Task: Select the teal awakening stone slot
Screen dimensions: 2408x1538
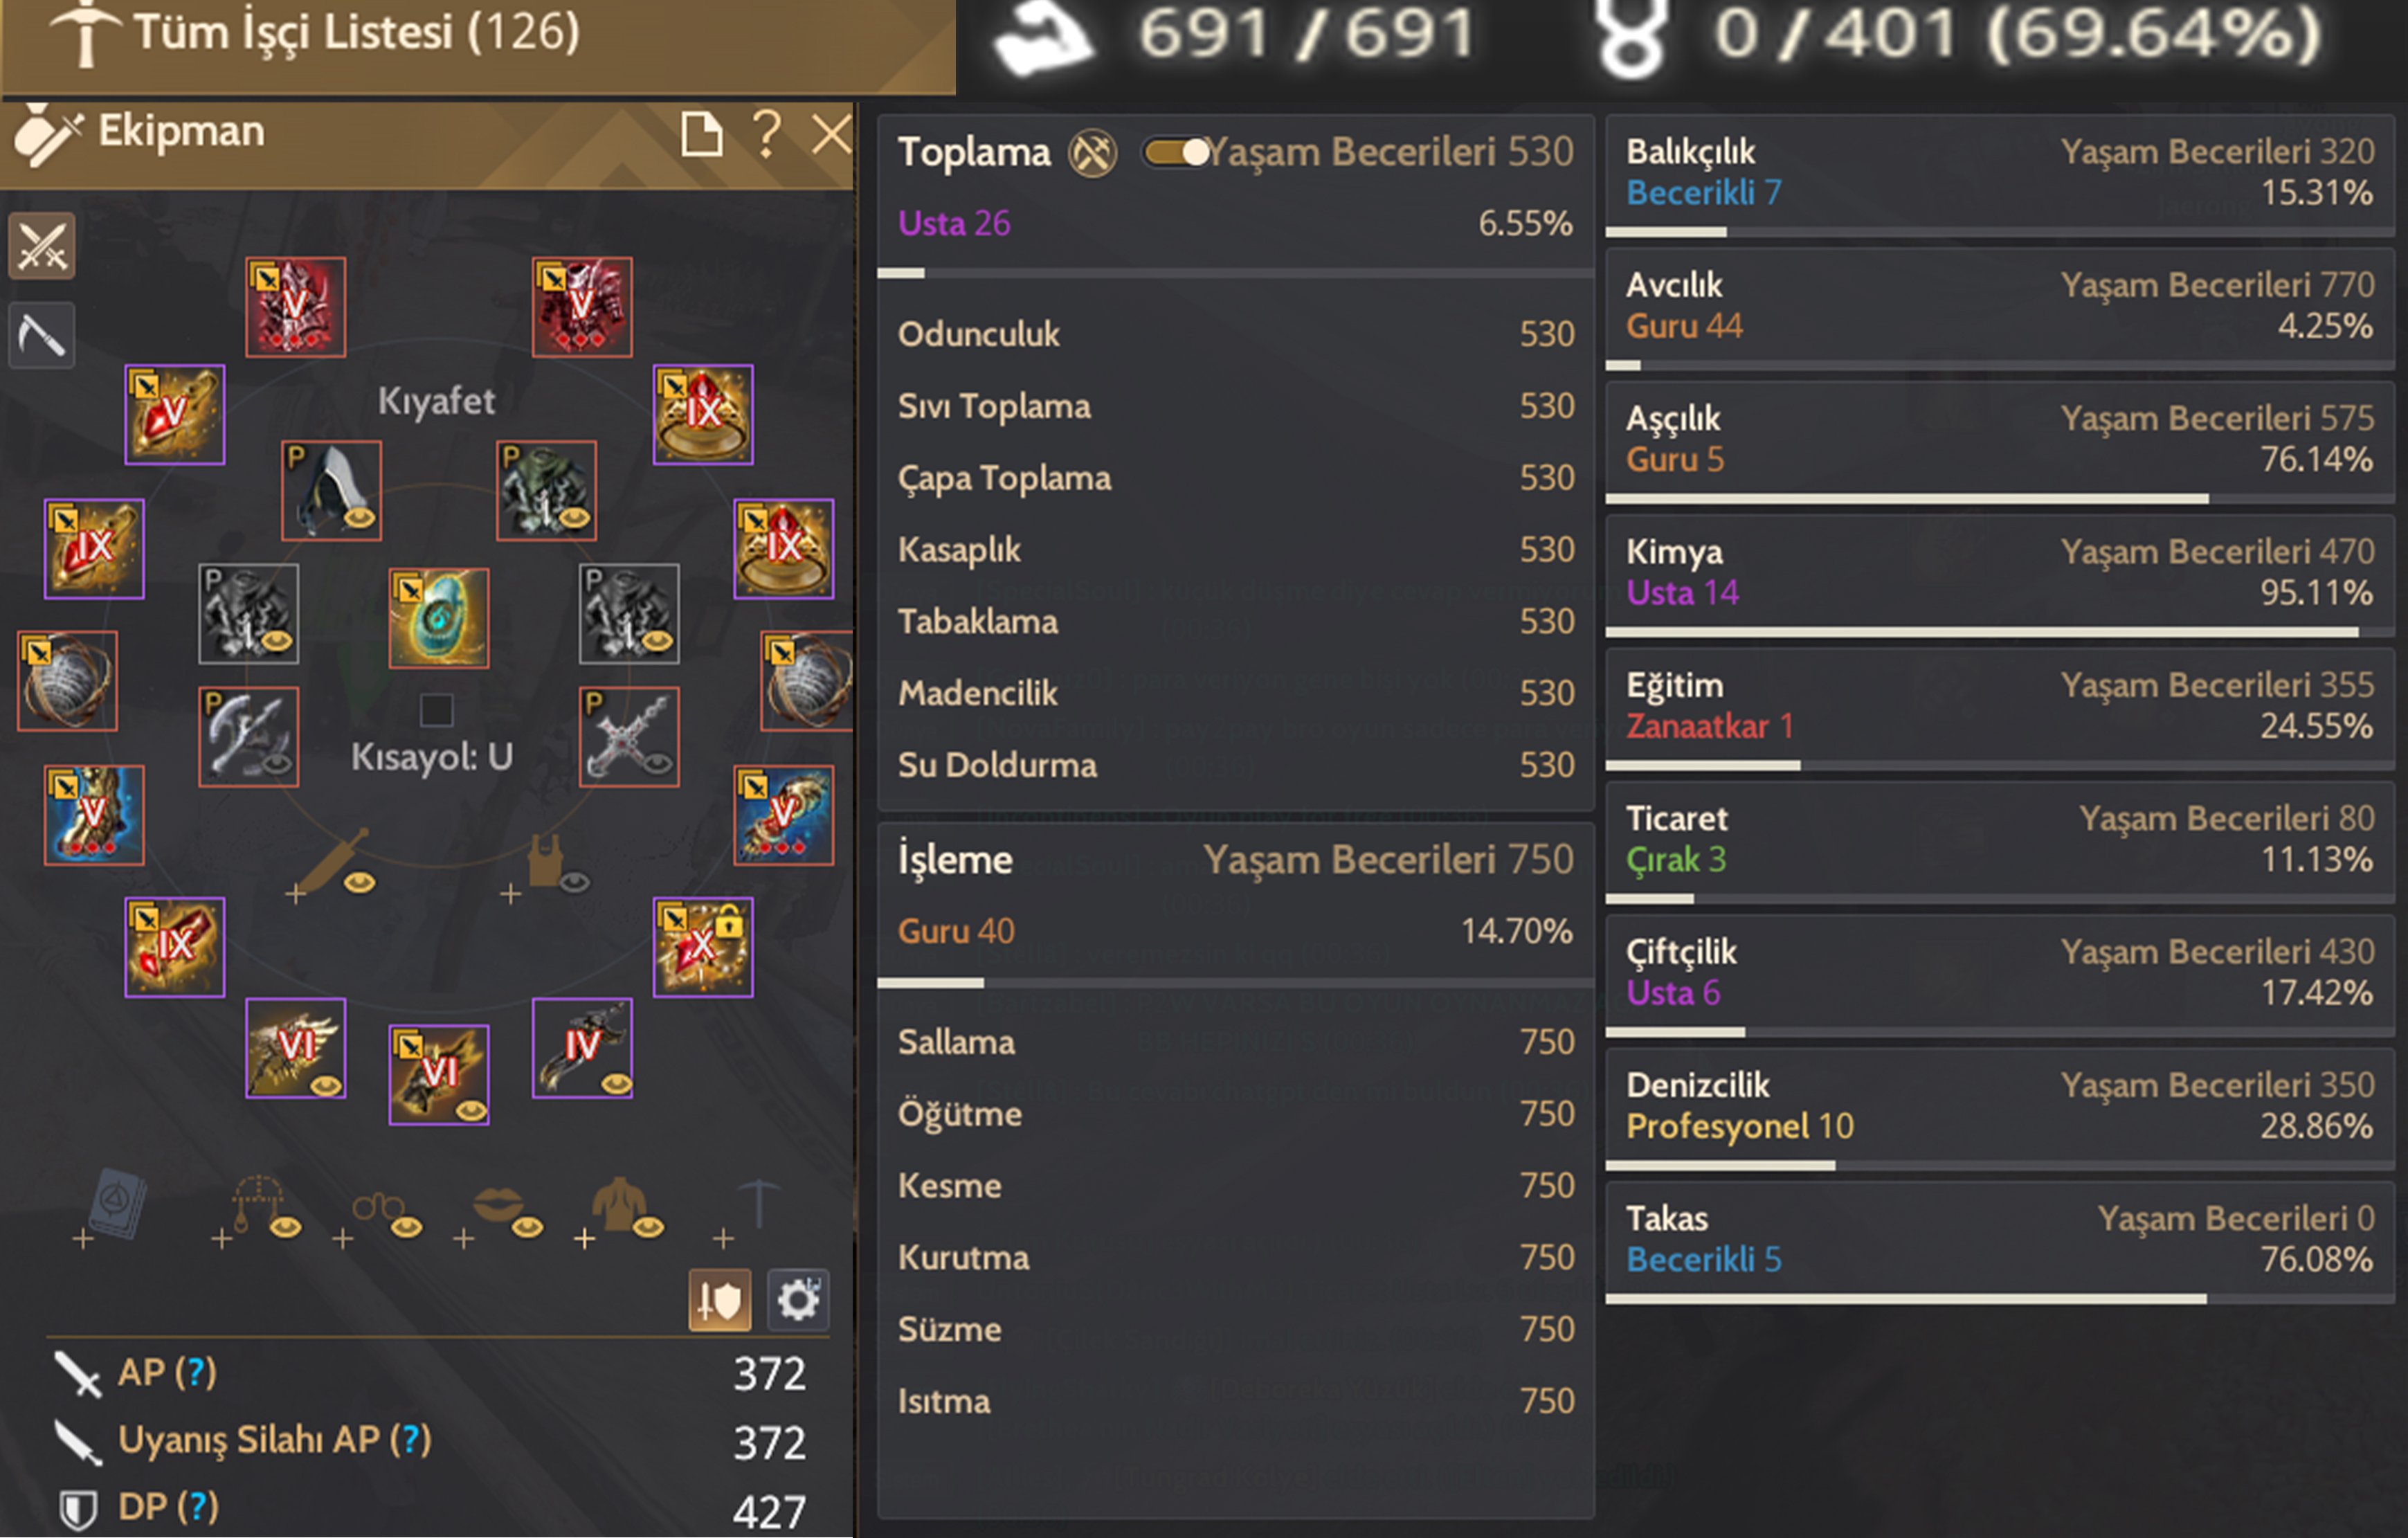Action: pyautogui.click(x=438, y=618)
